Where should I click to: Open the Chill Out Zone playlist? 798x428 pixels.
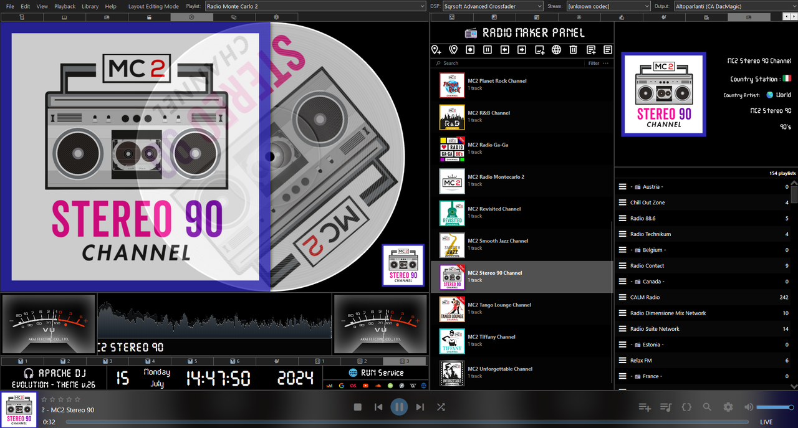coord(703,202)
